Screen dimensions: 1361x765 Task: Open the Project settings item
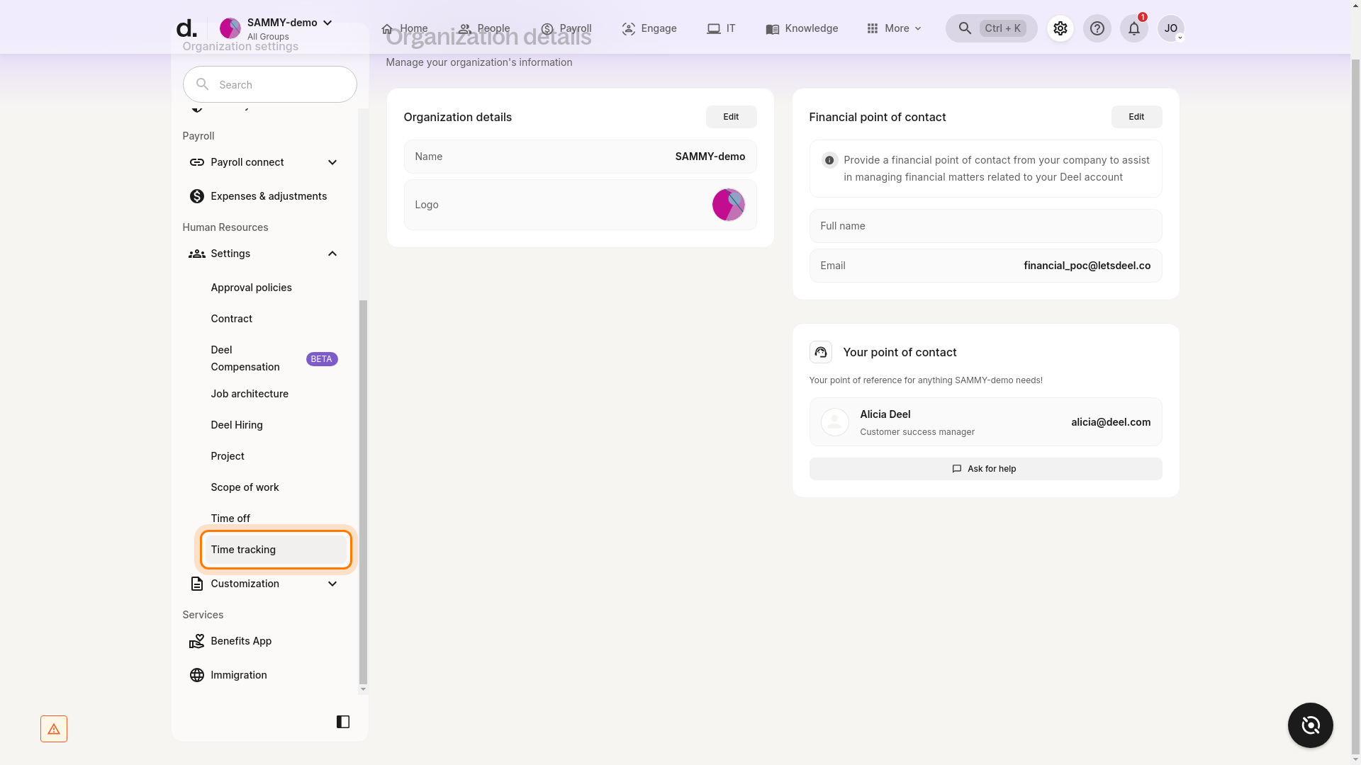coord(228,456)
